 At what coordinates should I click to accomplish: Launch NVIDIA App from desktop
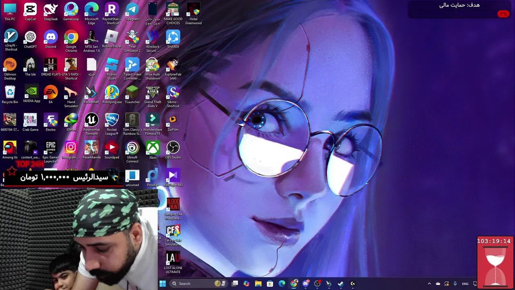(31, 94)
